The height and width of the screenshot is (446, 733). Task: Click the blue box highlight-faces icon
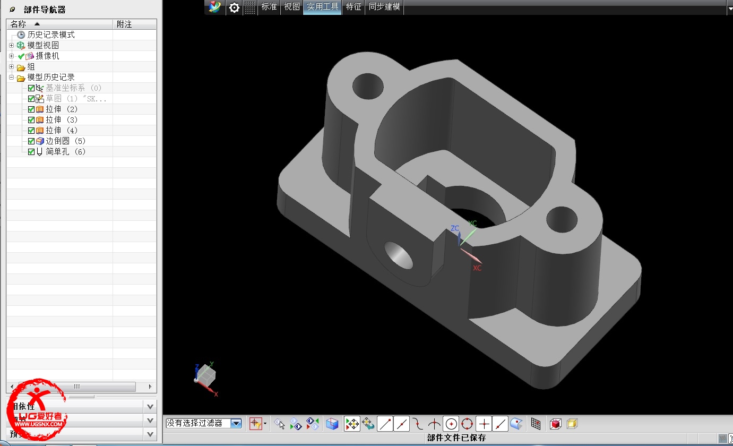[332, 424]
